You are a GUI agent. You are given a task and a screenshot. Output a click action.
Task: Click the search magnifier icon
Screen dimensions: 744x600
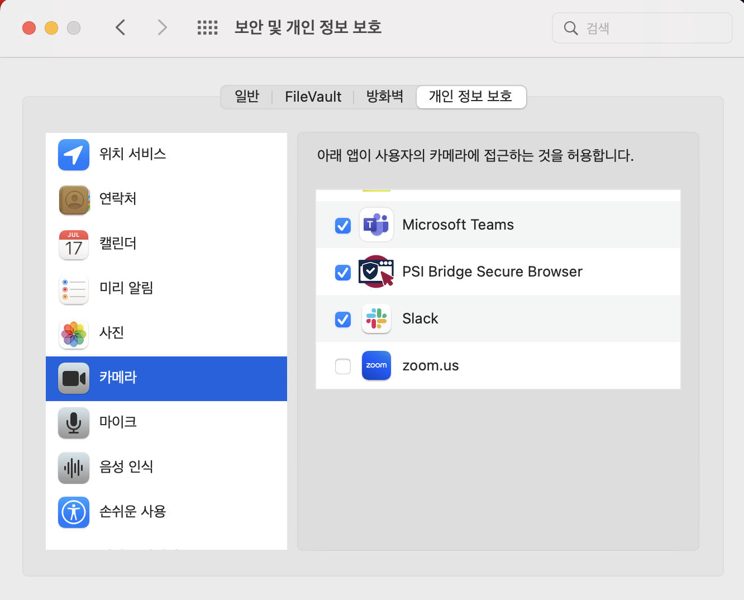click(x=571, y=28)
